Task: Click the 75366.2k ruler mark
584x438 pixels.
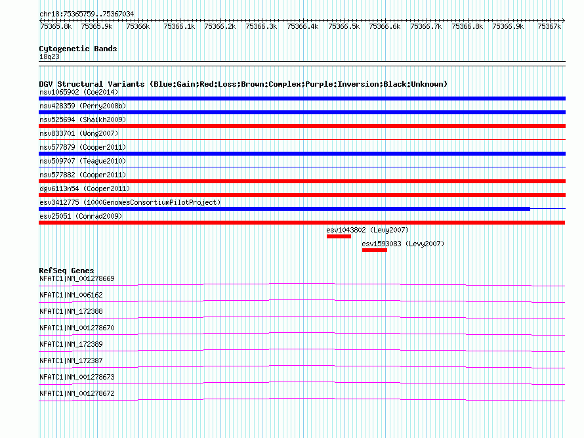Action: (220, 26)
